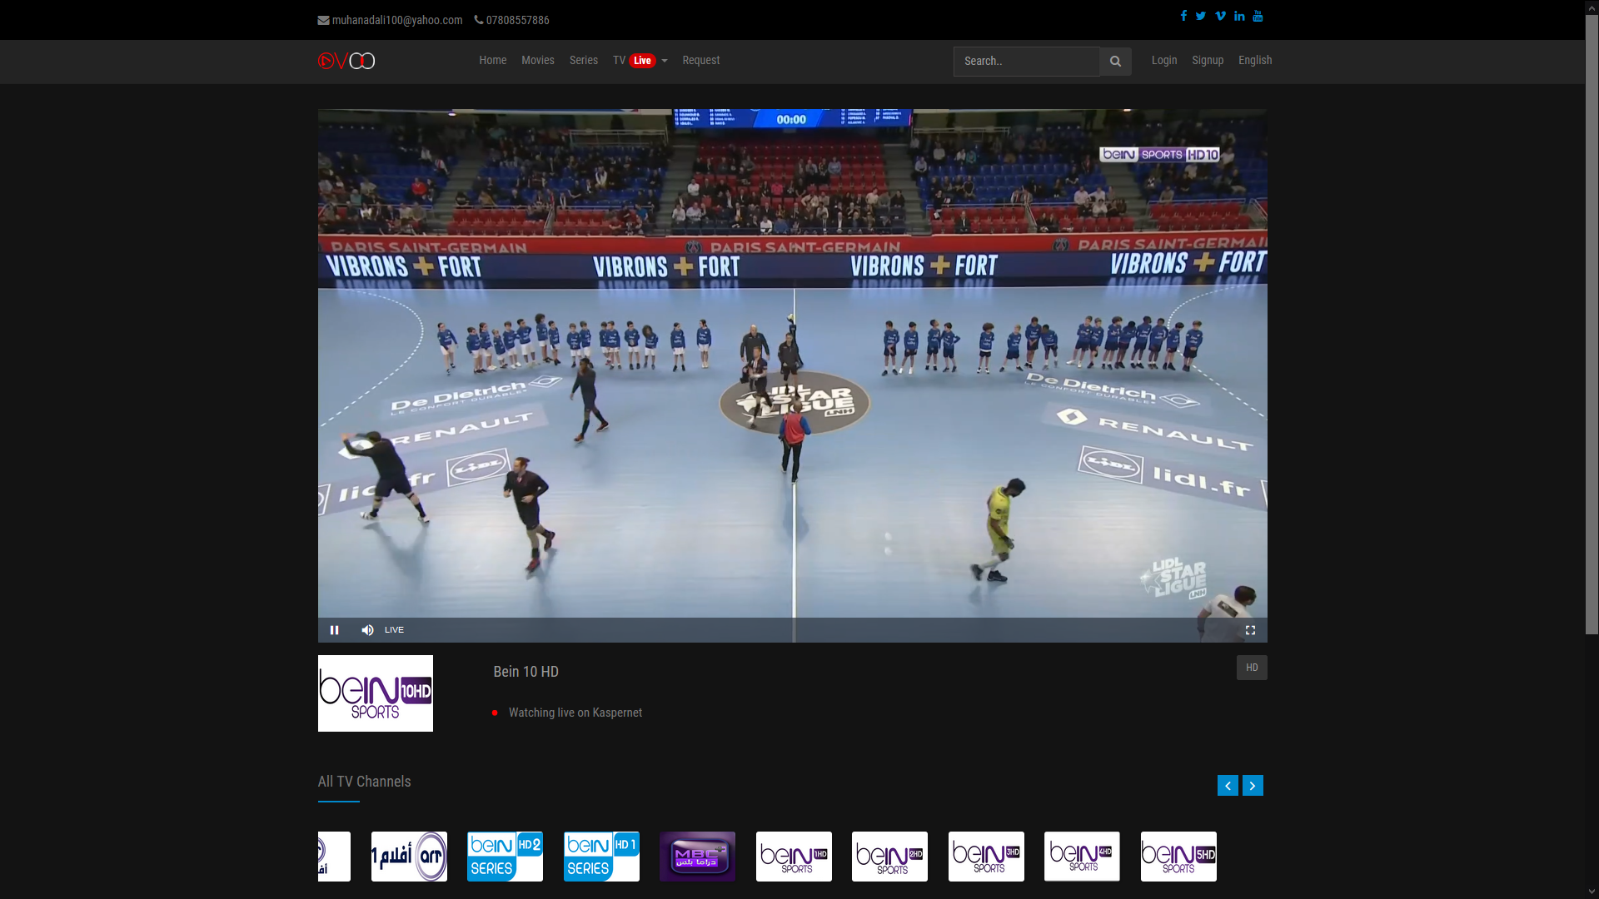Go to the Movies menu item
The image size is (1599, 899).
tap(537, 60)
